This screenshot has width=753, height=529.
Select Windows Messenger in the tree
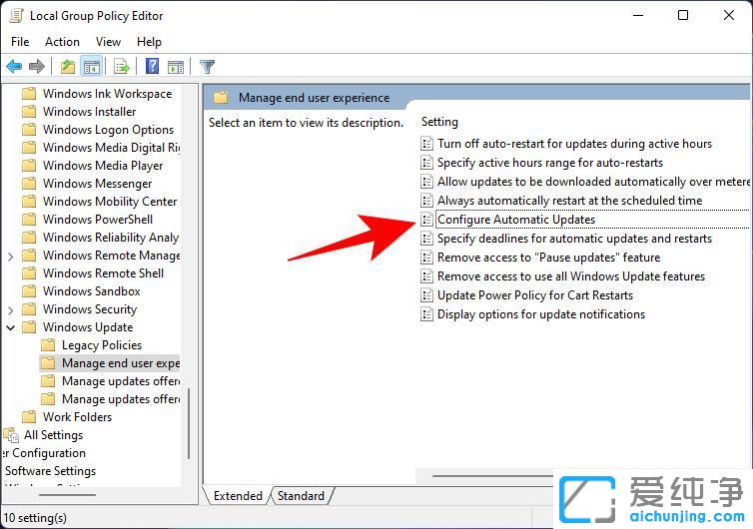click(x=98, y=184)
